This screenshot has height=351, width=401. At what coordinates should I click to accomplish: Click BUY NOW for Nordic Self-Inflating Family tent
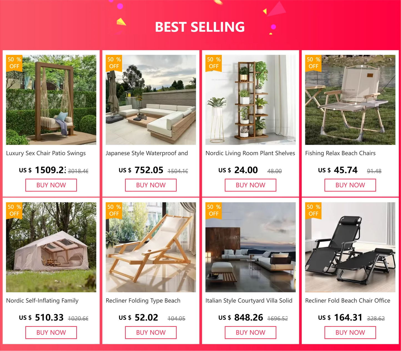tap(51, 332)
